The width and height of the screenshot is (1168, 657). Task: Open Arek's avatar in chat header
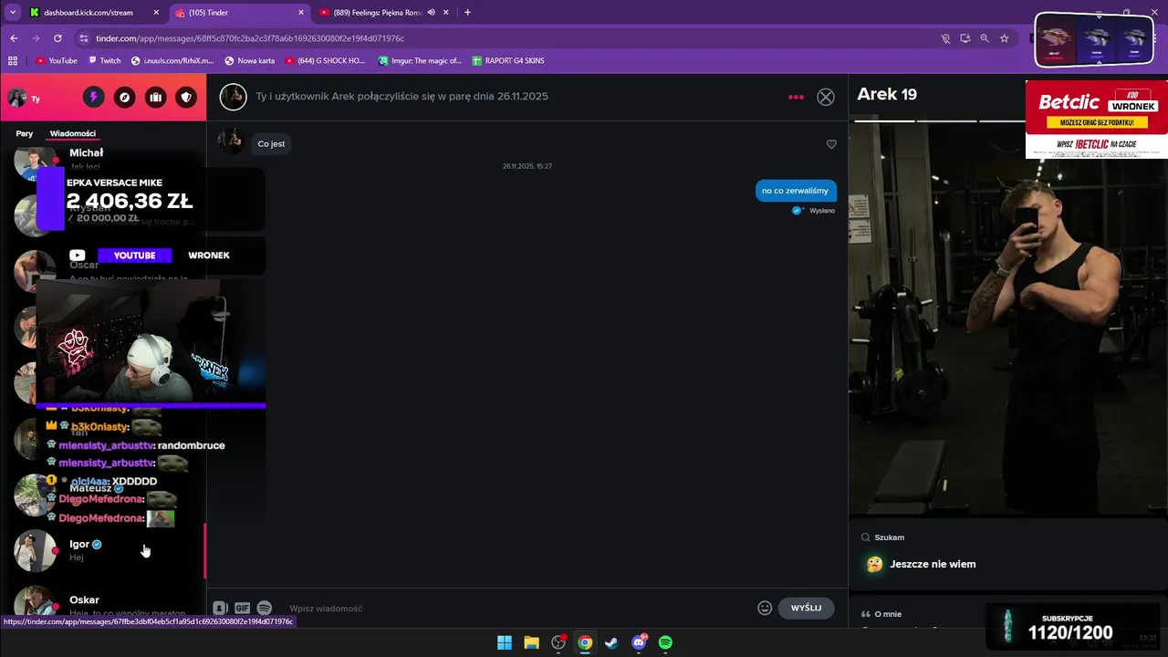(233, 97)
